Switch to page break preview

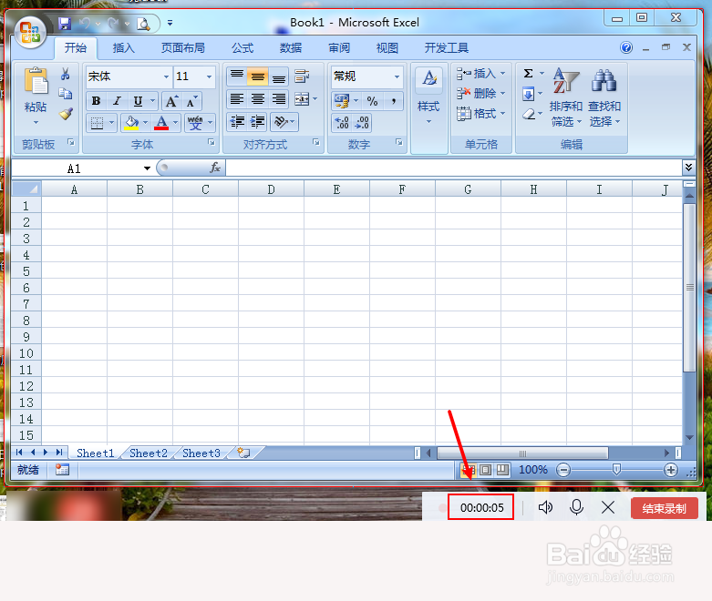click(x=502, y=470)
